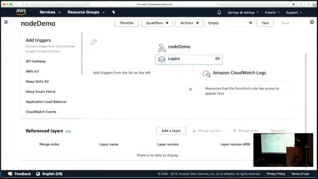318x179 pixels.
Task: Click the Layer version column header
Action: [x=168, y=144]
